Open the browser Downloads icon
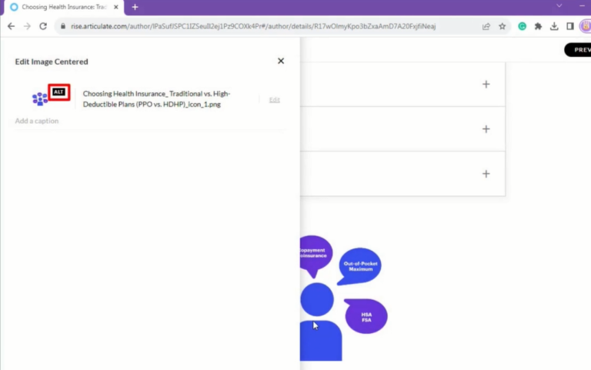The image size is (591, 370). click(x=554, y=26)
